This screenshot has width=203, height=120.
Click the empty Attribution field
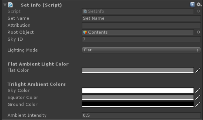[x=141, y=25]
